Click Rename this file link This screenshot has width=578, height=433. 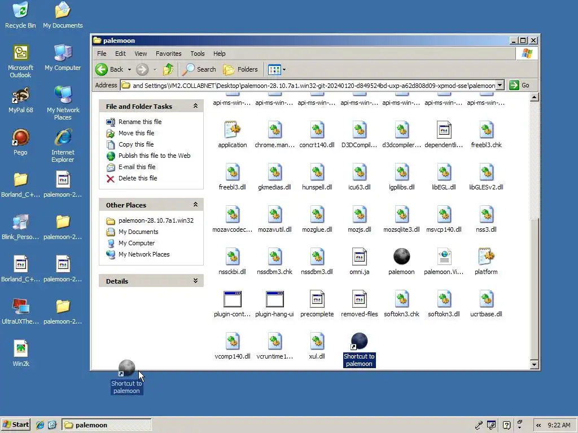140,122
